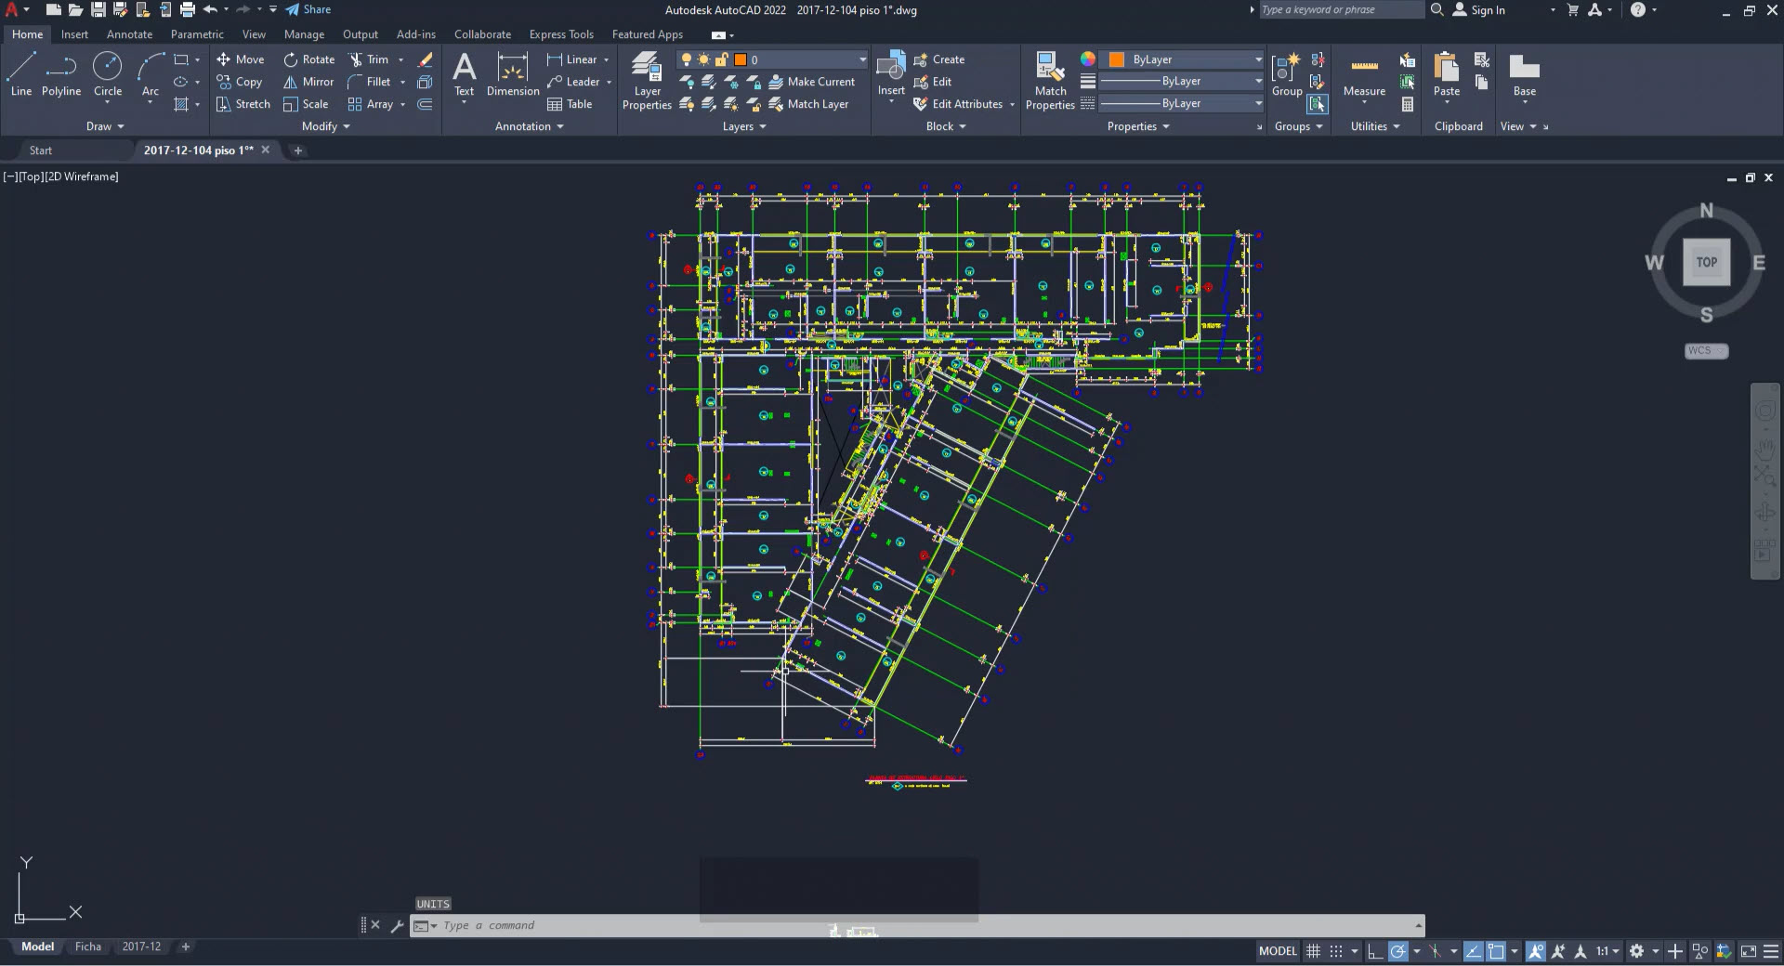Open the Annotate ribbon tab
1784x966 pixels.
coord(129,34)
